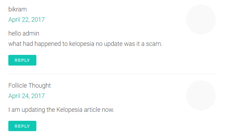Select the word 'kelopesia' in bikram's comment
This screenshot has width=229, height=137.
tap(82, 44)
